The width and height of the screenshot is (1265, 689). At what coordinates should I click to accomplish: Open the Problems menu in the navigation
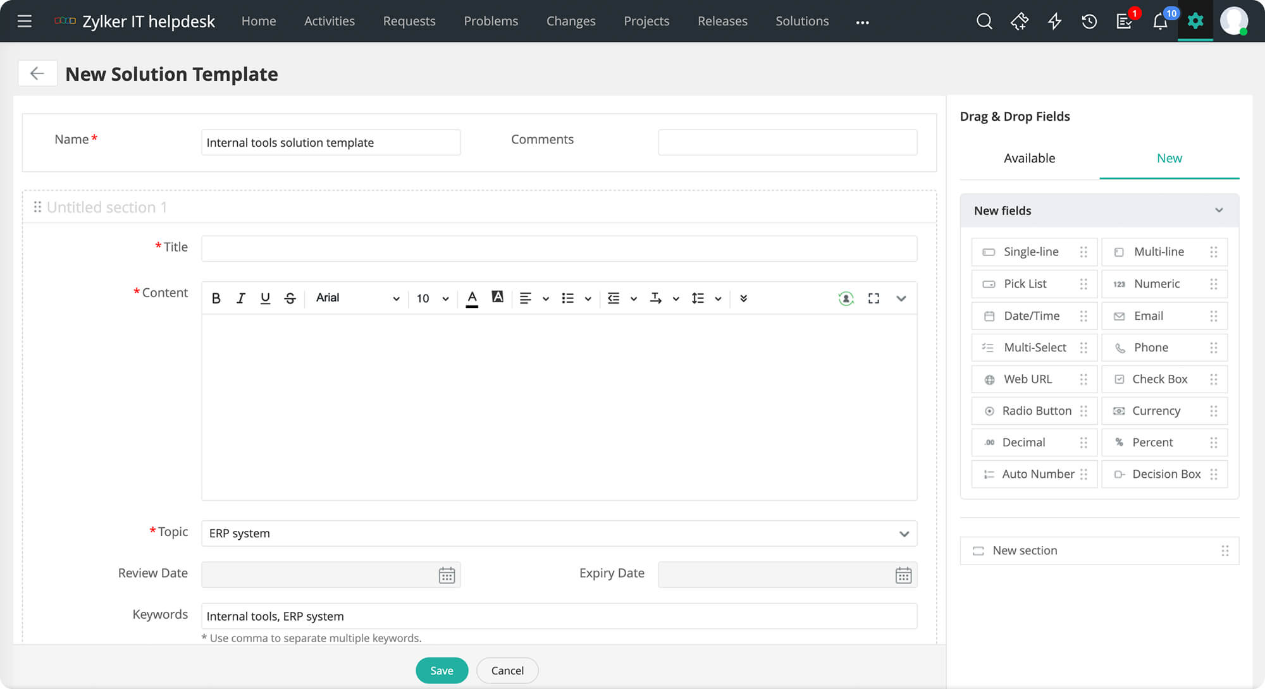[491, 21]
